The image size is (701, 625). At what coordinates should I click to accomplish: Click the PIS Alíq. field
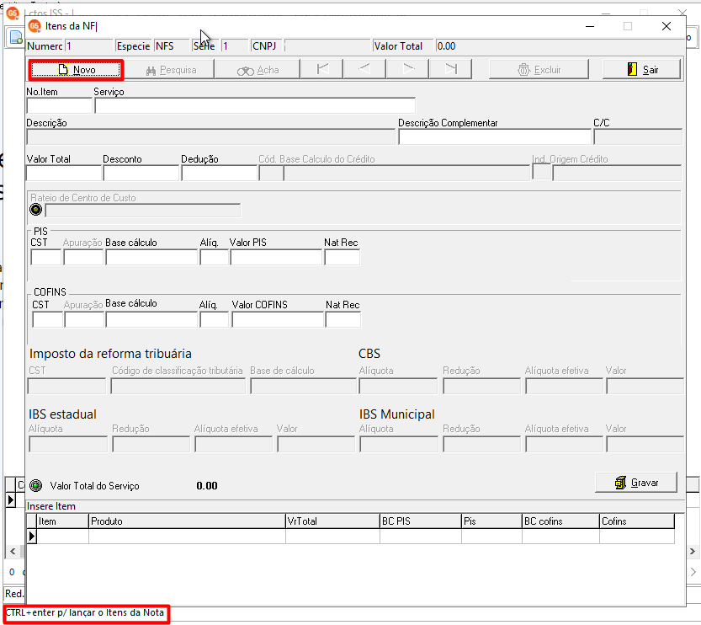[x=214, y=257]
